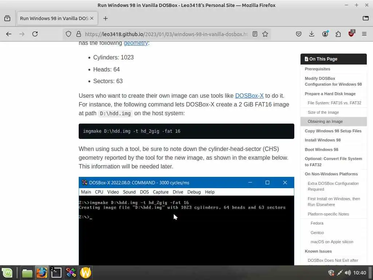This screenshot has height=280, width=373.
Task: Go to First Install on Windows section
Action: click(334, 202)
